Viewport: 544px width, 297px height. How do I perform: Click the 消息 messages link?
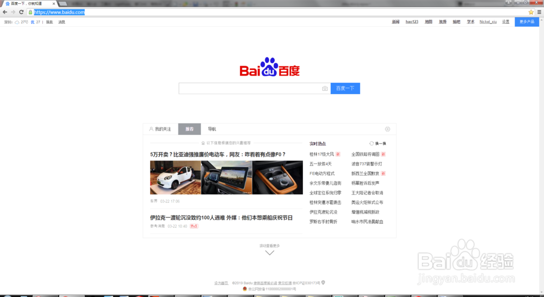[62, 22]
